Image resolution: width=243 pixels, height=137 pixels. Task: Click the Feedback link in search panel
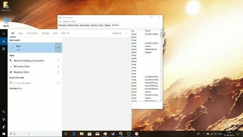pyautogui.click(x=117, y=33)
